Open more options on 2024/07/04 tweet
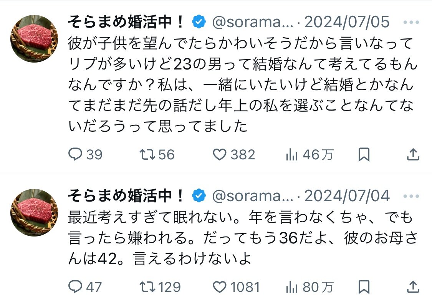This screenshot has width=432, height=306. 412,196
